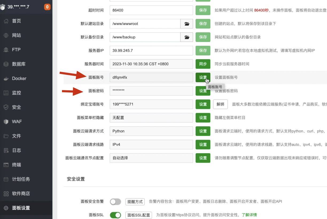
Task: Click the field showing IPv4
Action: [x=151, y=144]
